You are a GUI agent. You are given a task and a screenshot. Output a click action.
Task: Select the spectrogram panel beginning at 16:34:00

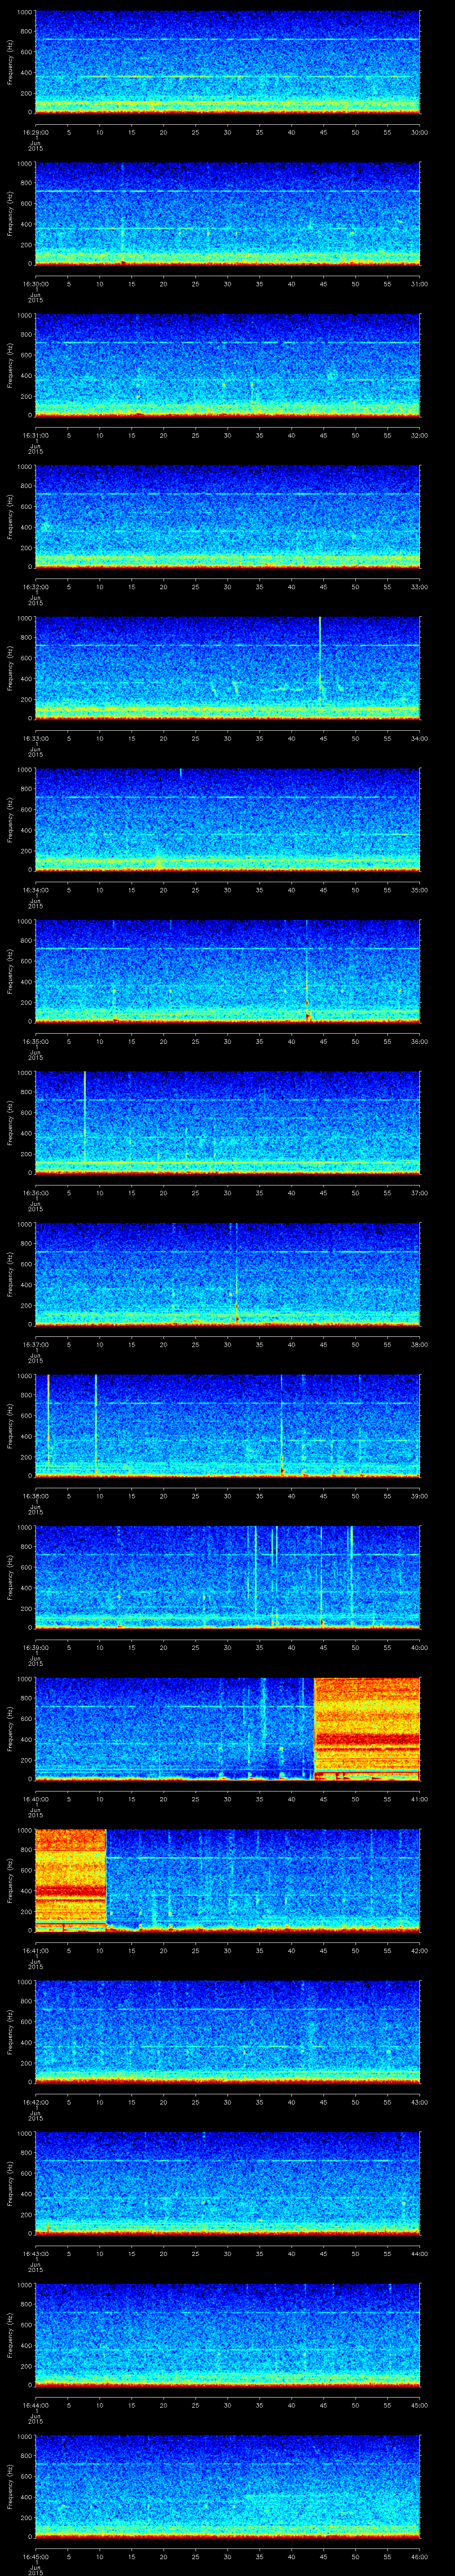point(227,820)
